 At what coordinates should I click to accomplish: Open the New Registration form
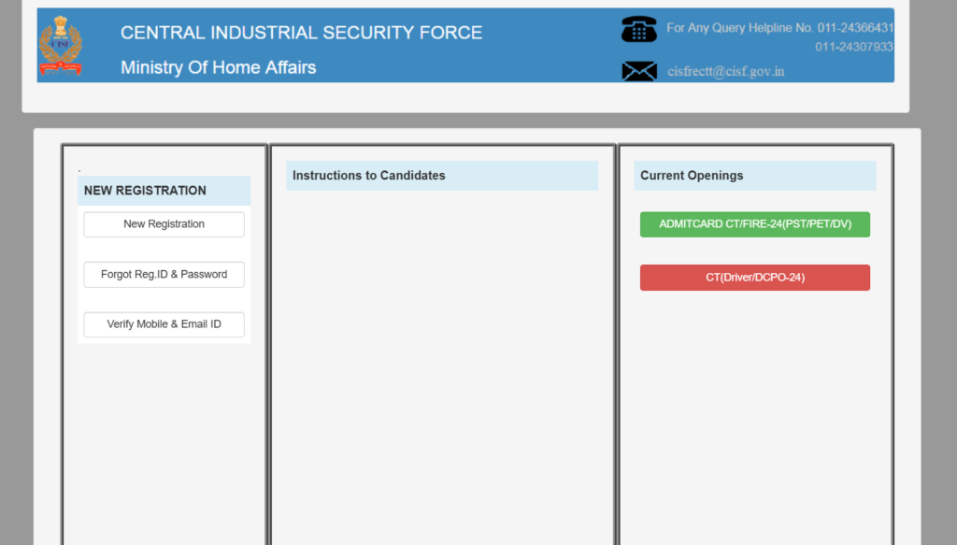point(164,224)
